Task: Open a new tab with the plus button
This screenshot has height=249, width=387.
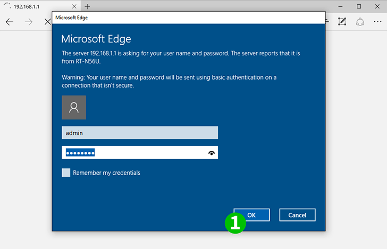Action: (87, 7)
